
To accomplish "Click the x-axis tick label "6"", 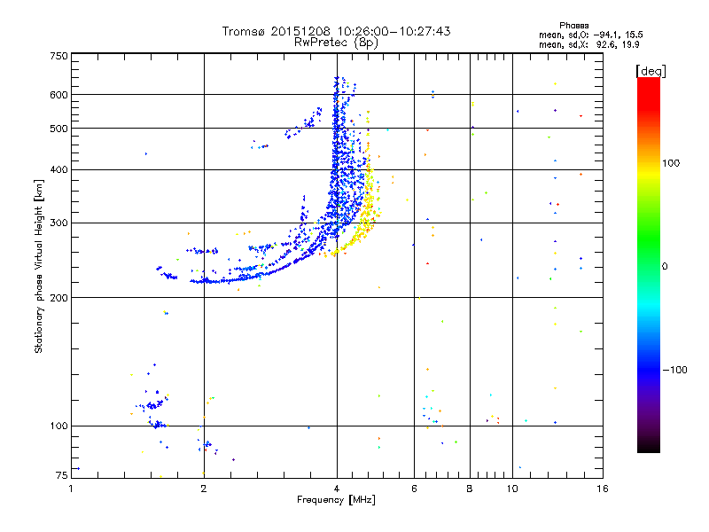I will [414, 489].
